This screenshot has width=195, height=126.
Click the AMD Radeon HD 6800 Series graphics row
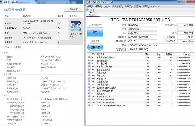[x=36, y=33]
